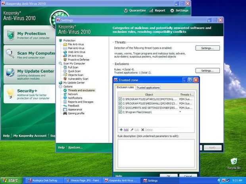Select Web Anti-Virus in settings tree
246x184 pixels.
click(77, 52)
